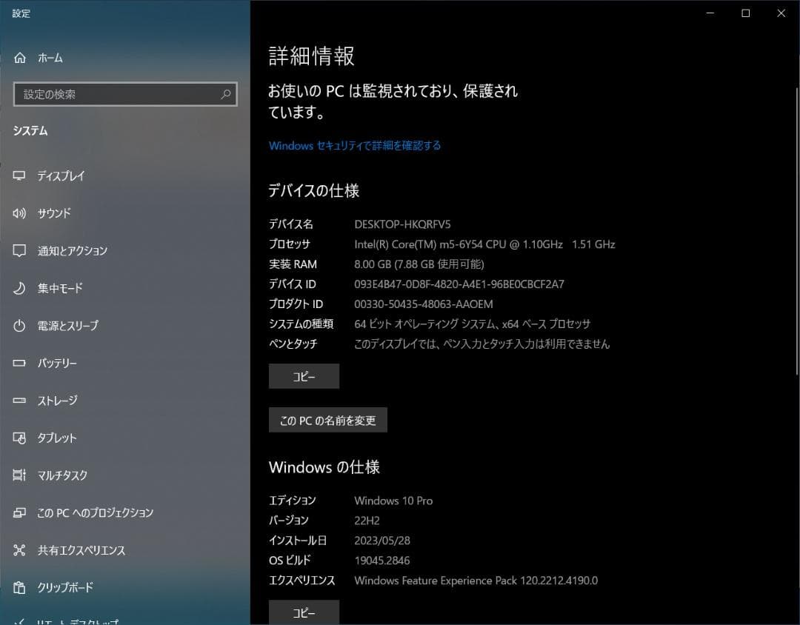
Task: Click the Multitasking icon
Action: coord(19,475)
